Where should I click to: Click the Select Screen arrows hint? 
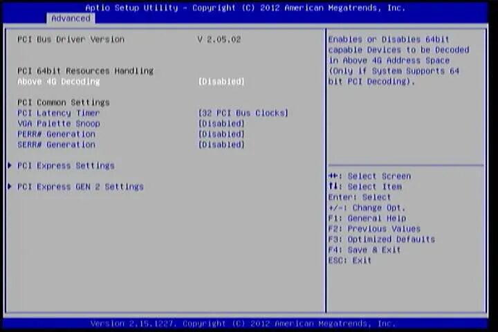click(x=369, y=176)
